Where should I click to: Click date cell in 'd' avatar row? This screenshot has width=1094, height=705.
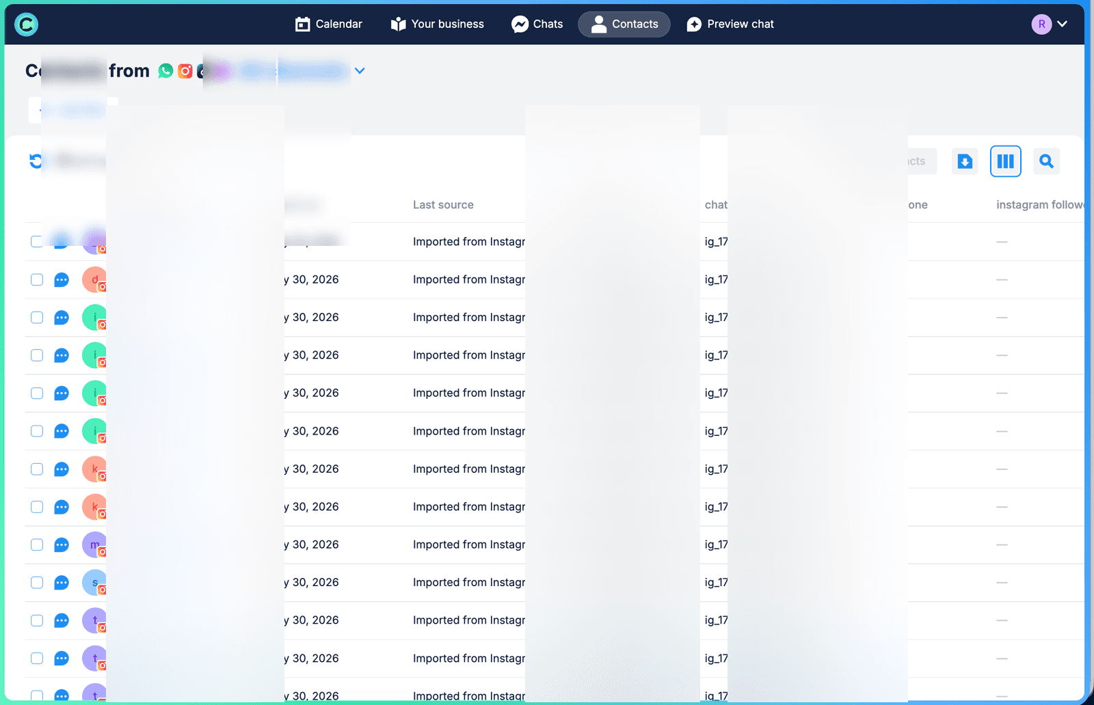pos(312,279)
